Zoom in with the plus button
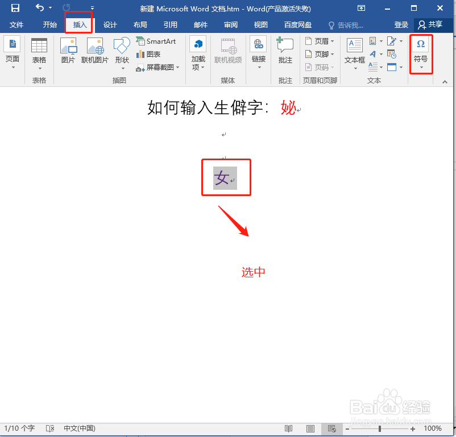The height and width of the screenshot is (437, 456). (413, 429)
